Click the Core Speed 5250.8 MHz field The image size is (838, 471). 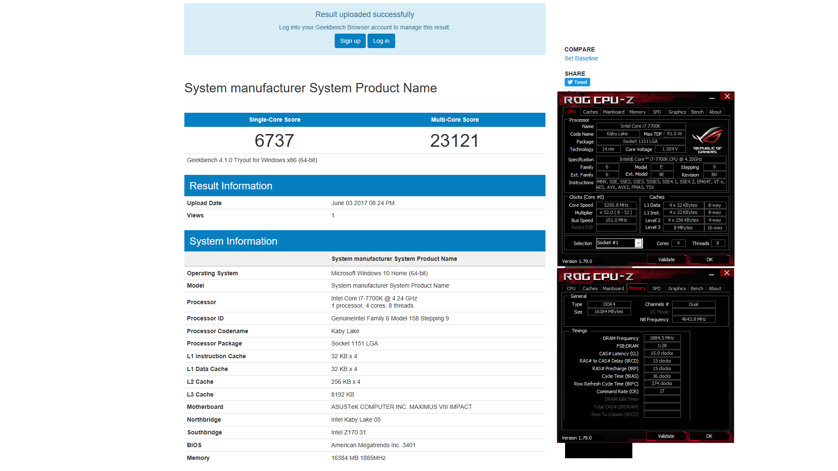(x=616, y=205)
